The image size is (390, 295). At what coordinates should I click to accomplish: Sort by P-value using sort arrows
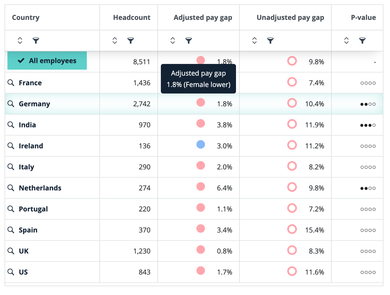(346, 41)
